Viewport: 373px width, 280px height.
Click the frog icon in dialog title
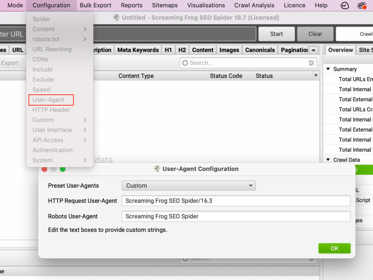pyautogui.click(x=157, y=169)
